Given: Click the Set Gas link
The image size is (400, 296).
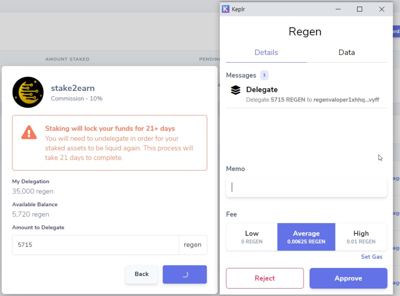Looking at the screenshot, I should click(372, 257).
